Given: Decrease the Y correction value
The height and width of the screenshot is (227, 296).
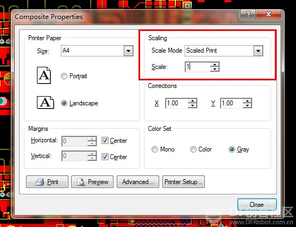Looking at the screenshot, I should pos(247,105).
